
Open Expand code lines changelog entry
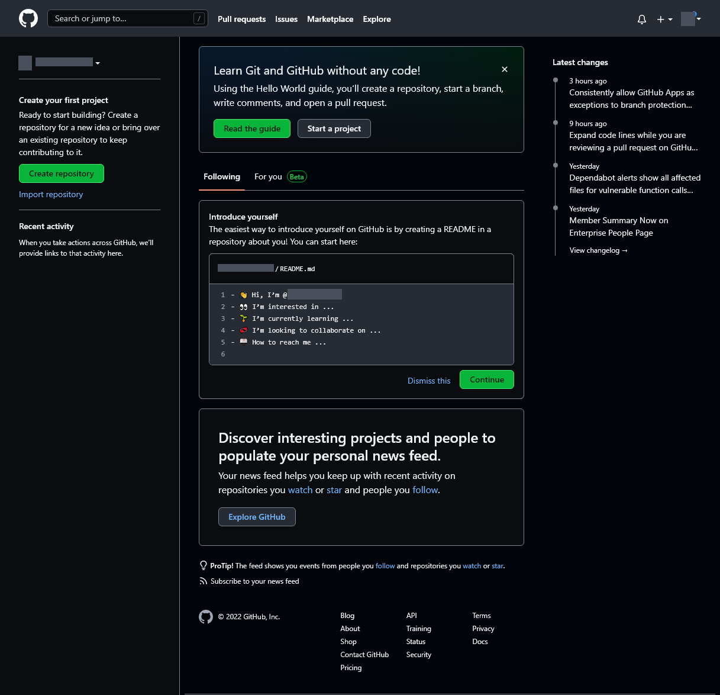(634, 141)
